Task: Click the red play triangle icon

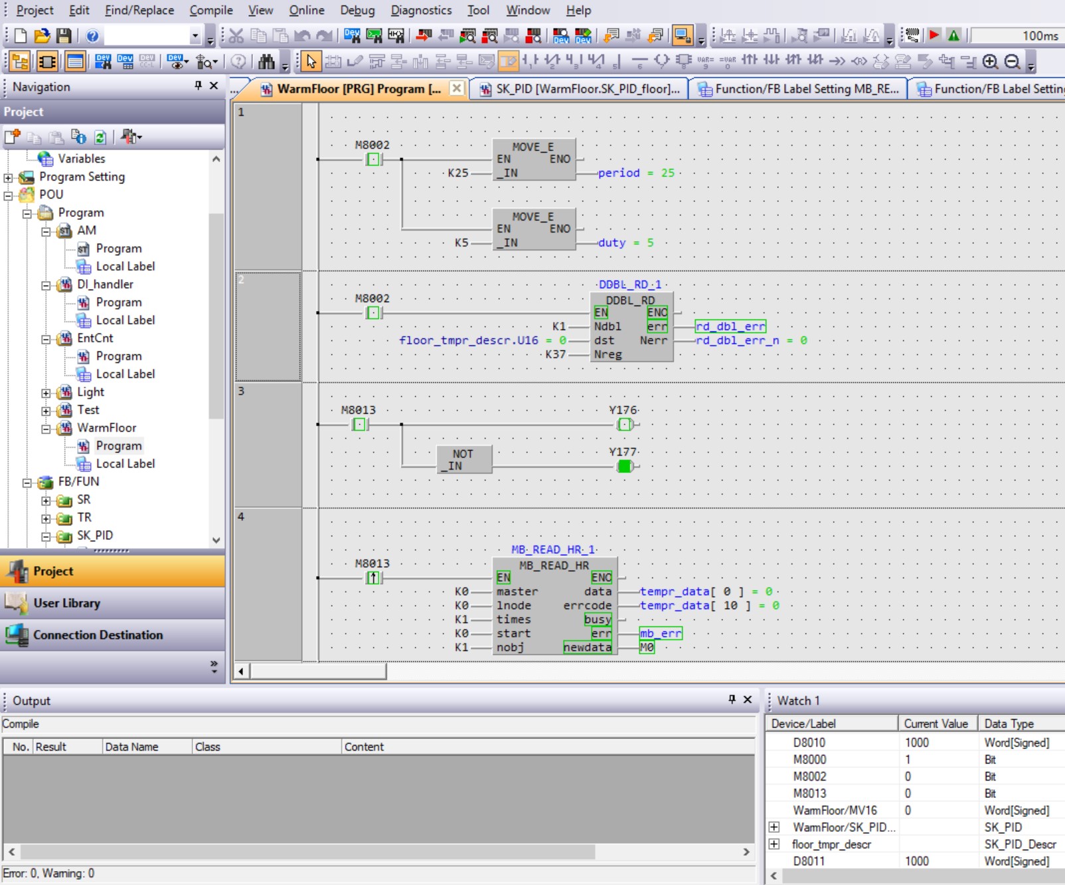Action: coord(934,36)
